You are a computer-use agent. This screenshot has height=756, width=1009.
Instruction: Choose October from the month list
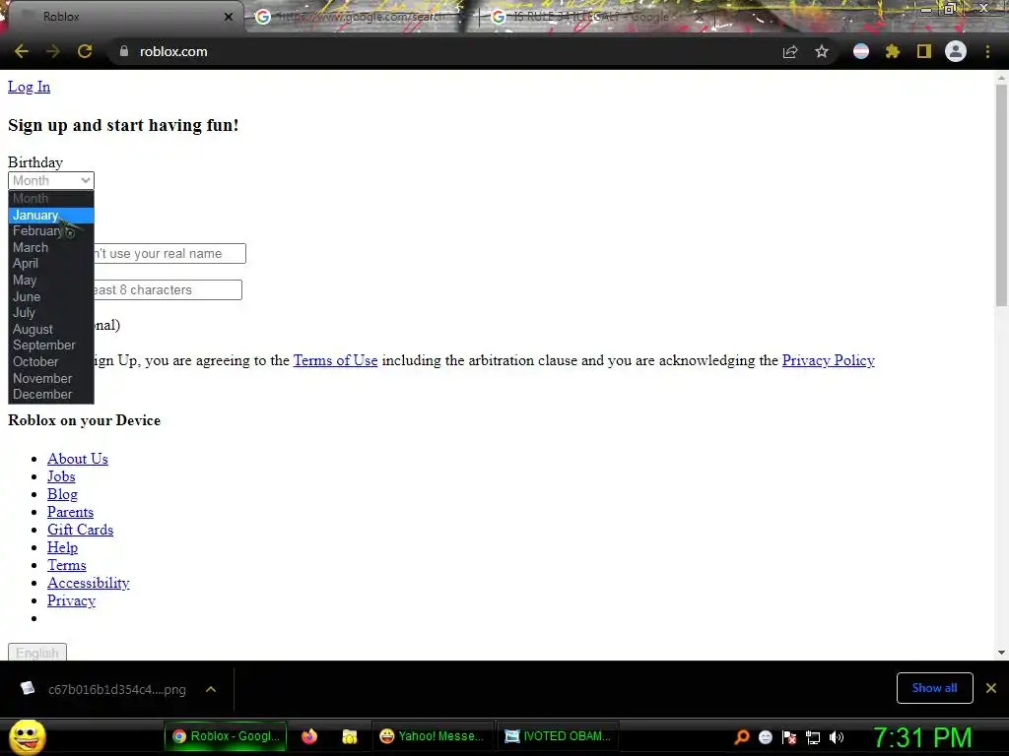click(51, 362)
